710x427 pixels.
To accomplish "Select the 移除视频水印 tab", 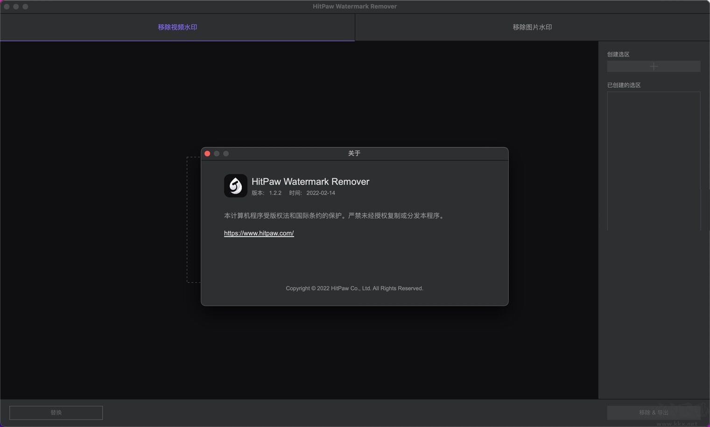I will coord(177,27).
